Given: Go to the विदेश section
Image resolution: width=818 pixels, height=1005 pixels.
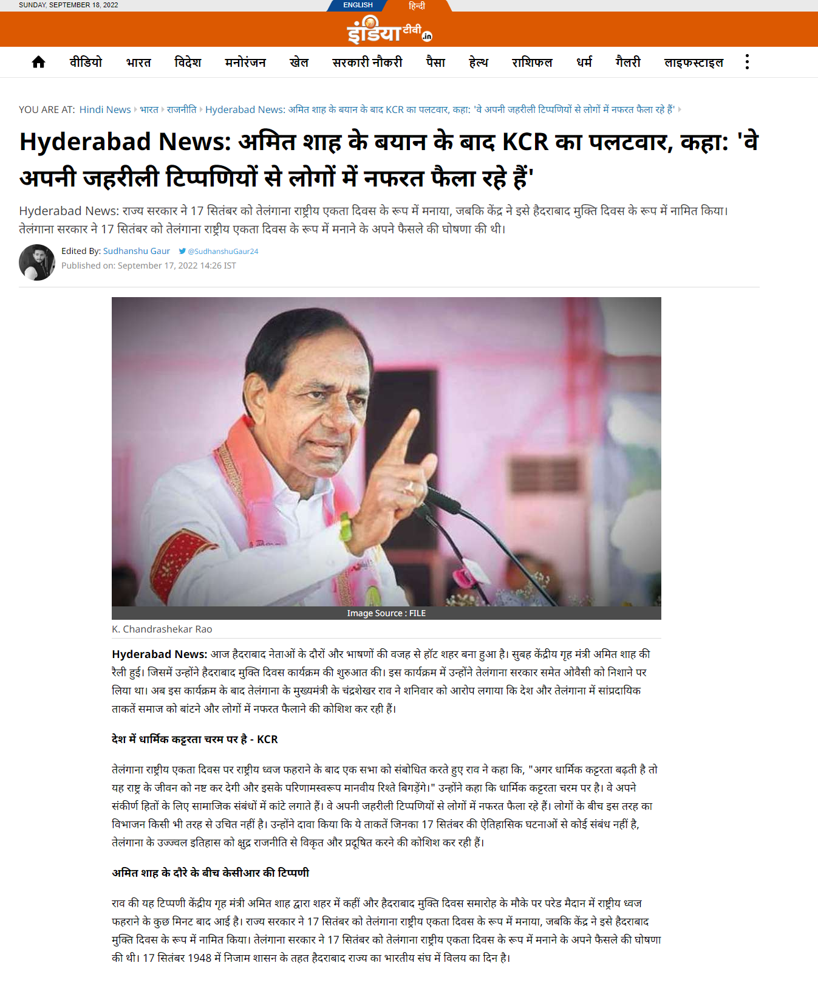Looking at the screenshot, I should 188,62.
